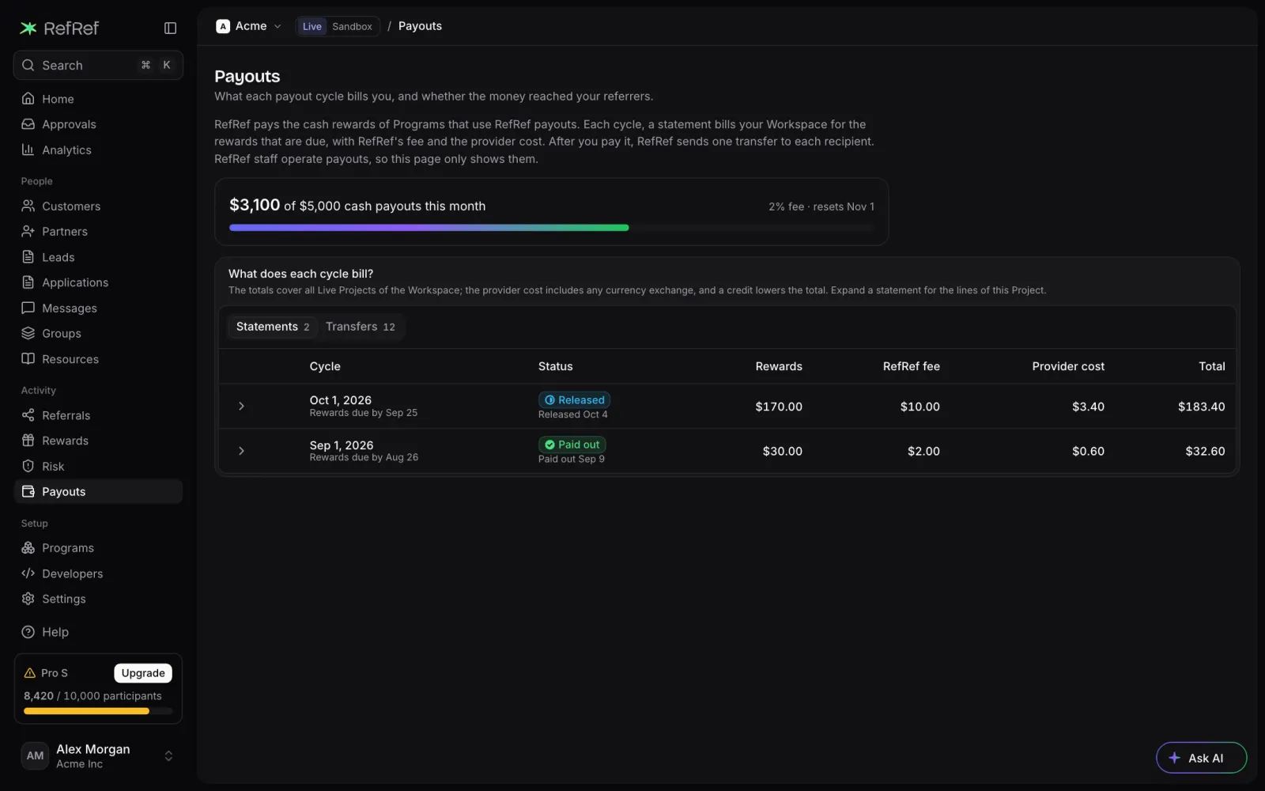Click the $183.40 total value

click(1201, 407)
